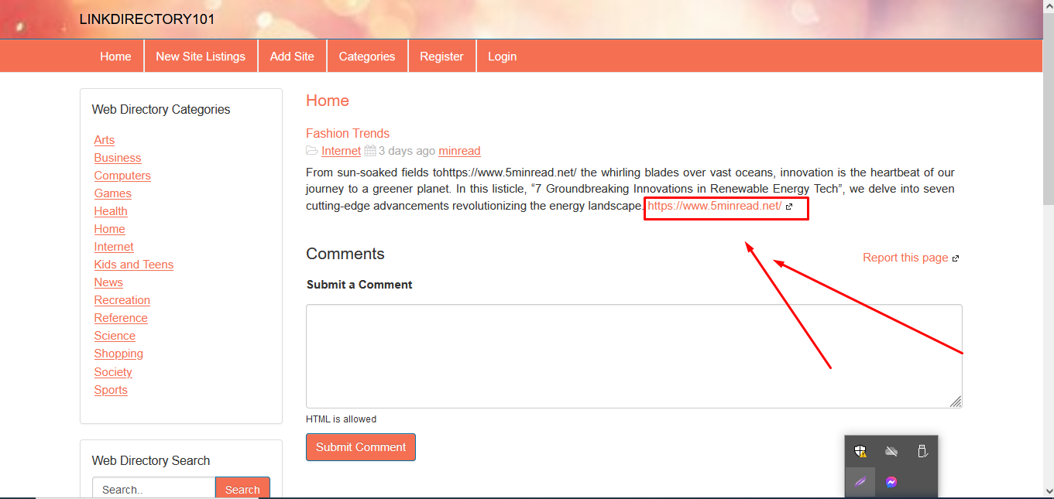Open New Site Listings in the navbar

click(x=201, y=56)
